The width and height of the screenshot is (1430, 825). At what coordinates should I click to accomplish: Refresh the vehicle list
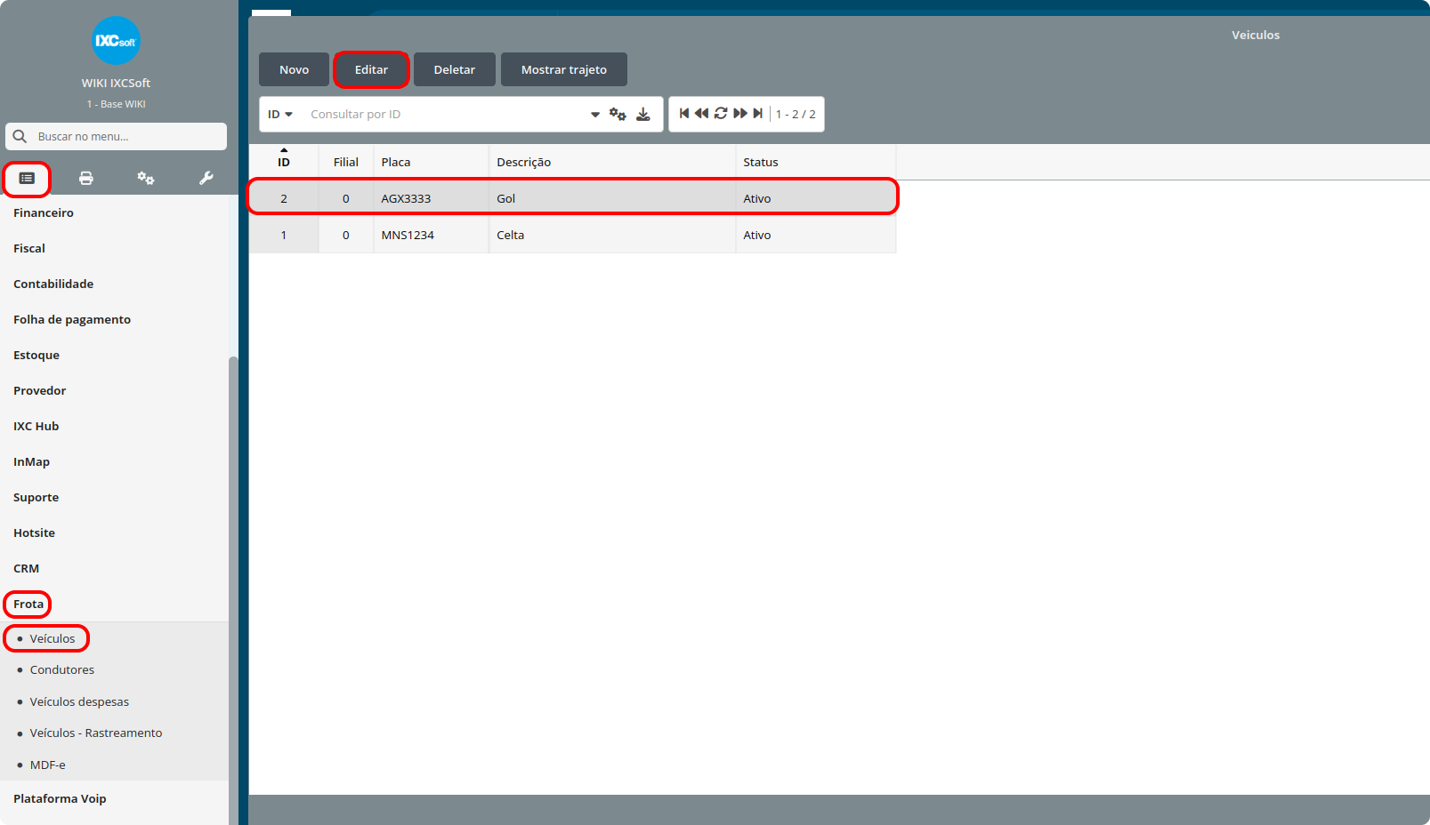point(721,113)
